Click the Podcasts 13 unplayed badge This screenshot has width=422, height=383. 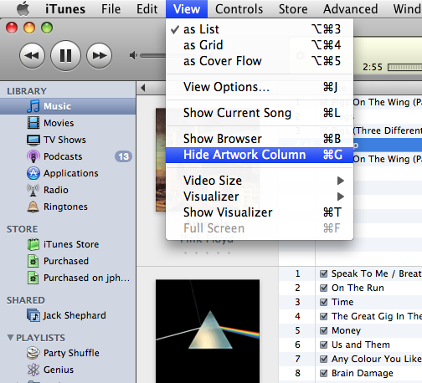tap(123, 156)
